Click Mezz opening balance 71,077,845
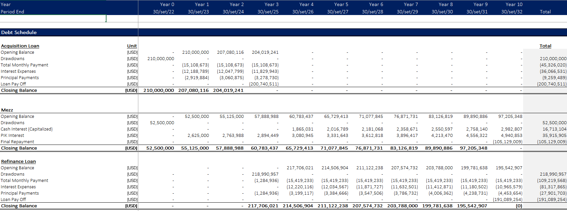567x211 pixels. [x=371, y=117]
